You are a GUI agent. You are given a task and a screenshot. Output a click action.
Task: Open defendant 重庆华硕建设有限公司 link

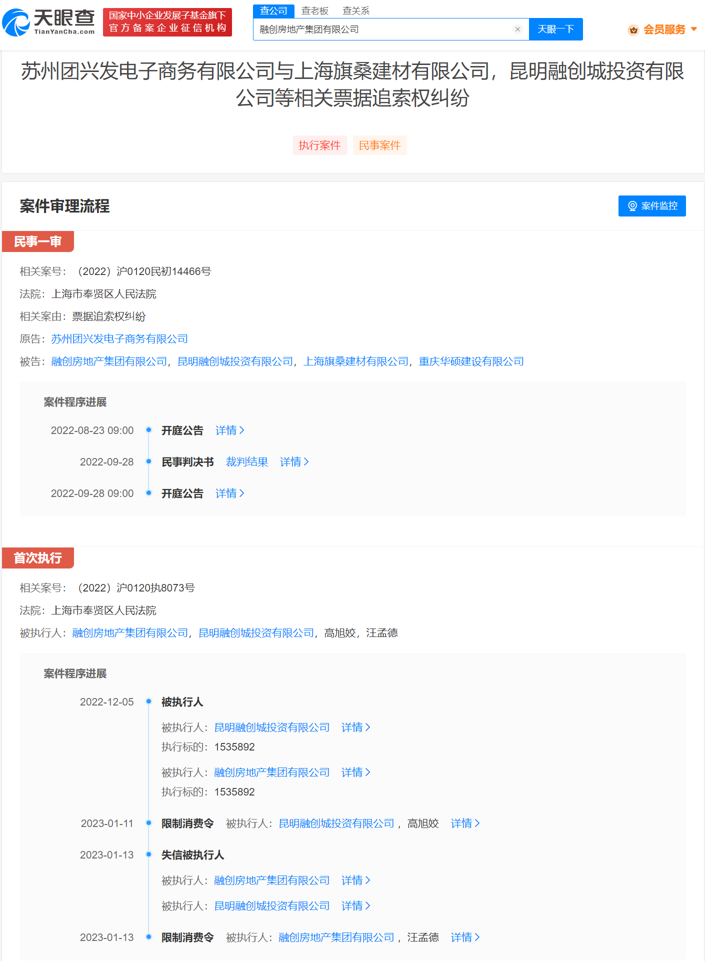click(471, 361)
